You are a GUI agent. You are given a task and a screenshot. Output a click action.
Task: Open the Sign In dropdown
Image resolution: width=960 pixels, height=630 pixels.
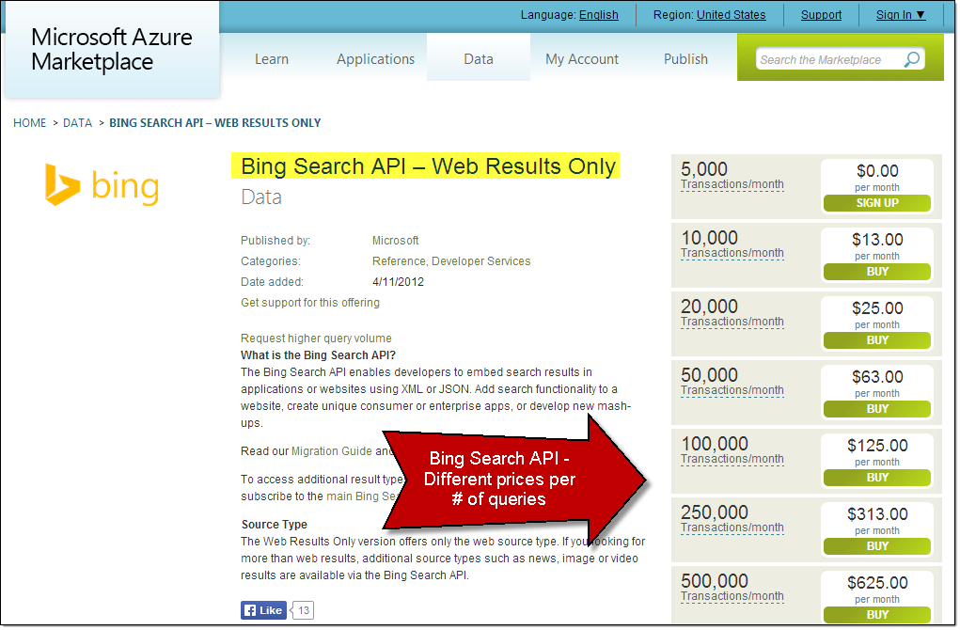click(x=901, y=15)
